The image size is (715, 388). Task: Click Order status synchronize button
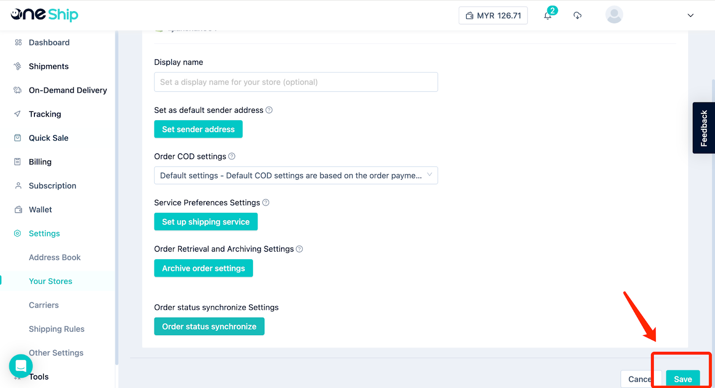(x=209, y=326)
